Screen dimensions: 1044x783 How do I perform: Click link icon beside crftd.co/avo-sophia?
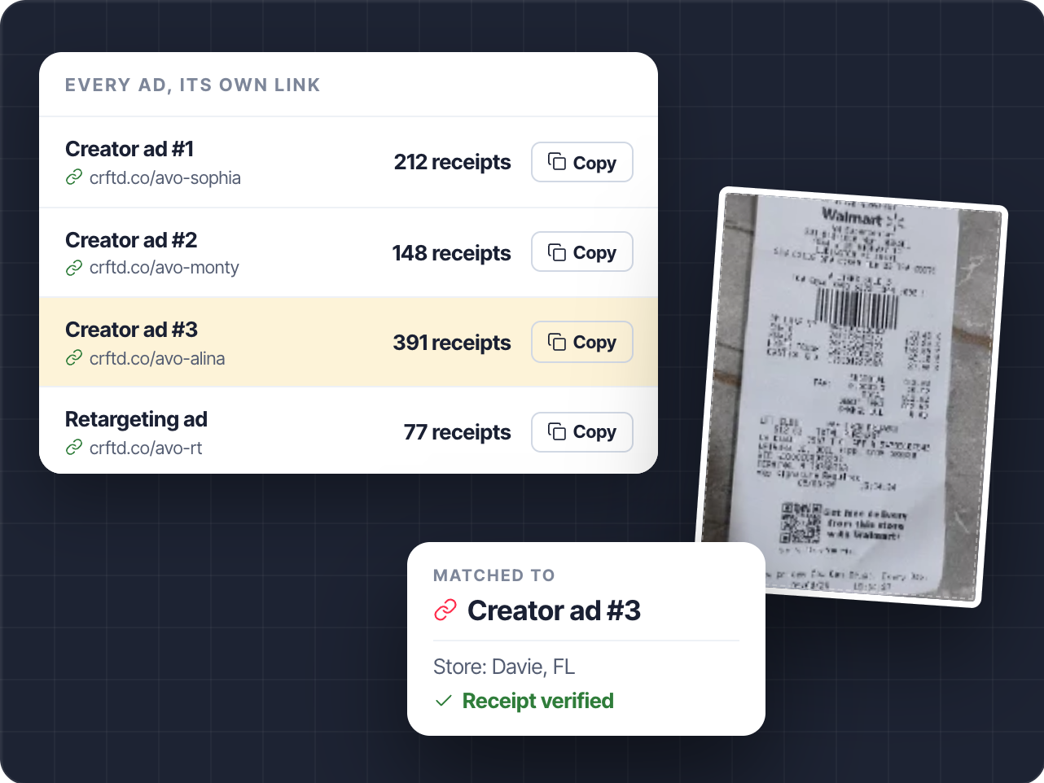point(74,177)
